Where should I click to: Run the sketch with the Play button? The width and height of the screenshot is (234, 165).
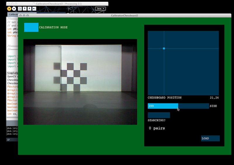(x=9, y=9)
